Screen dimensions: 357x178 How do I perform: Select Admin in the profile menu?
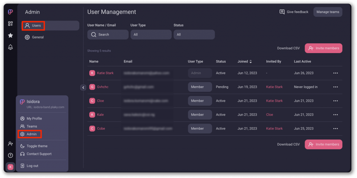coord(31,134)
